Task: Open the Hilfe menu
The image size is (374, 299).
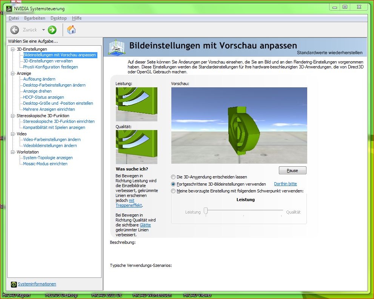Action: coord(77,18)
